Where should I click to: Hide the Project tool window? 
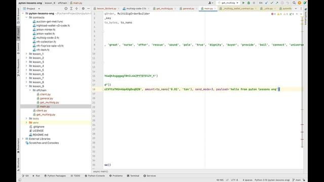pyautogui.click(x=89, y=9)
